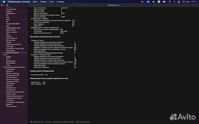Image resolution: width=199 pixels, height=124 pixels.
Task: Open the Информация о системе menu
Action: (19, 2)
